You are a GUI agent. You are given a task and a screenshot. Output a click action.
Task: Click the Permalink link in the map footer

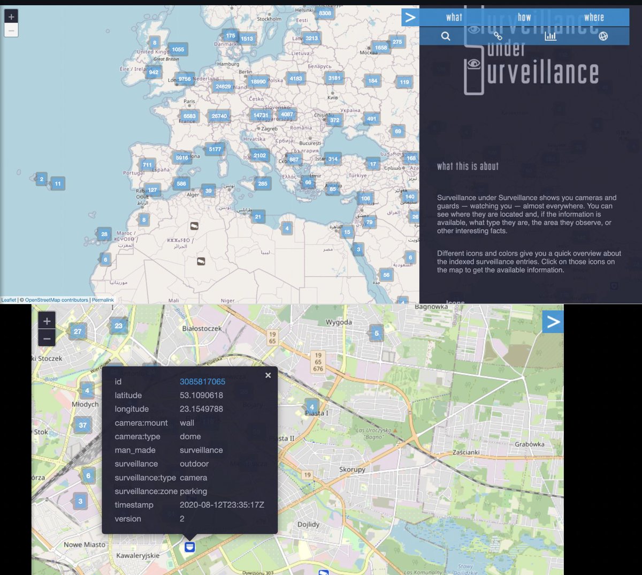tap(102, 300)
